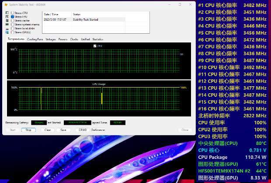The height and width of the screenshot is (183, 271).
Task: Open the Voltages tab
Action: coord(51,39)
